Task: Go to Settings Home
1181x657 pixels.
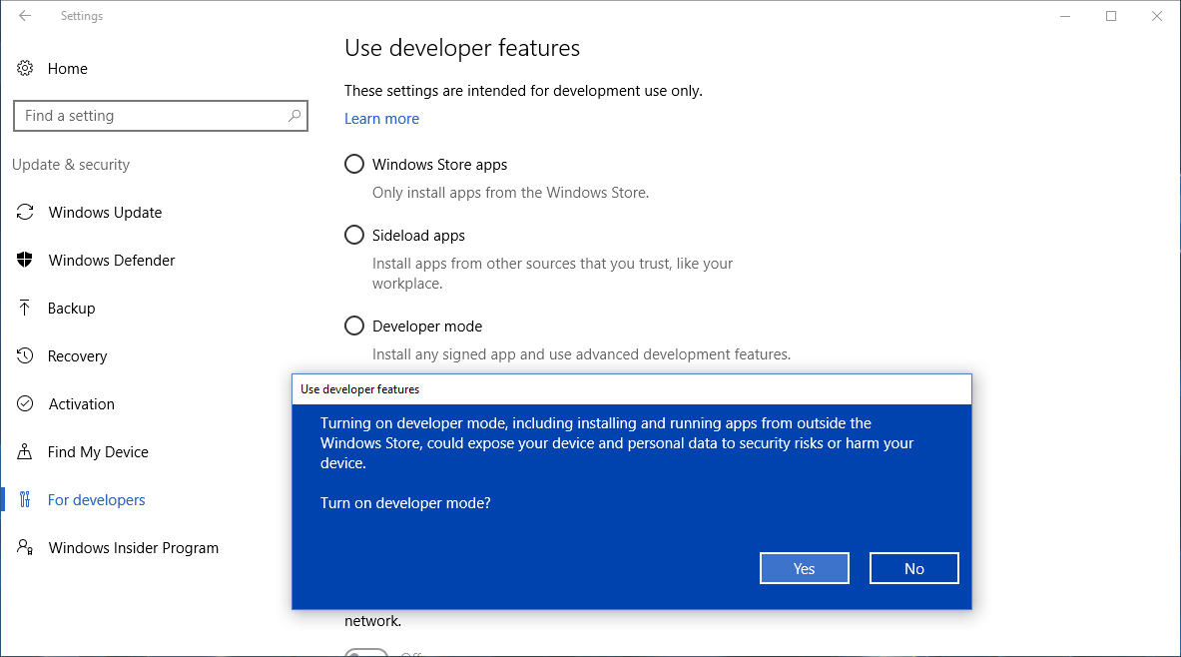Action: coord(68,69)
